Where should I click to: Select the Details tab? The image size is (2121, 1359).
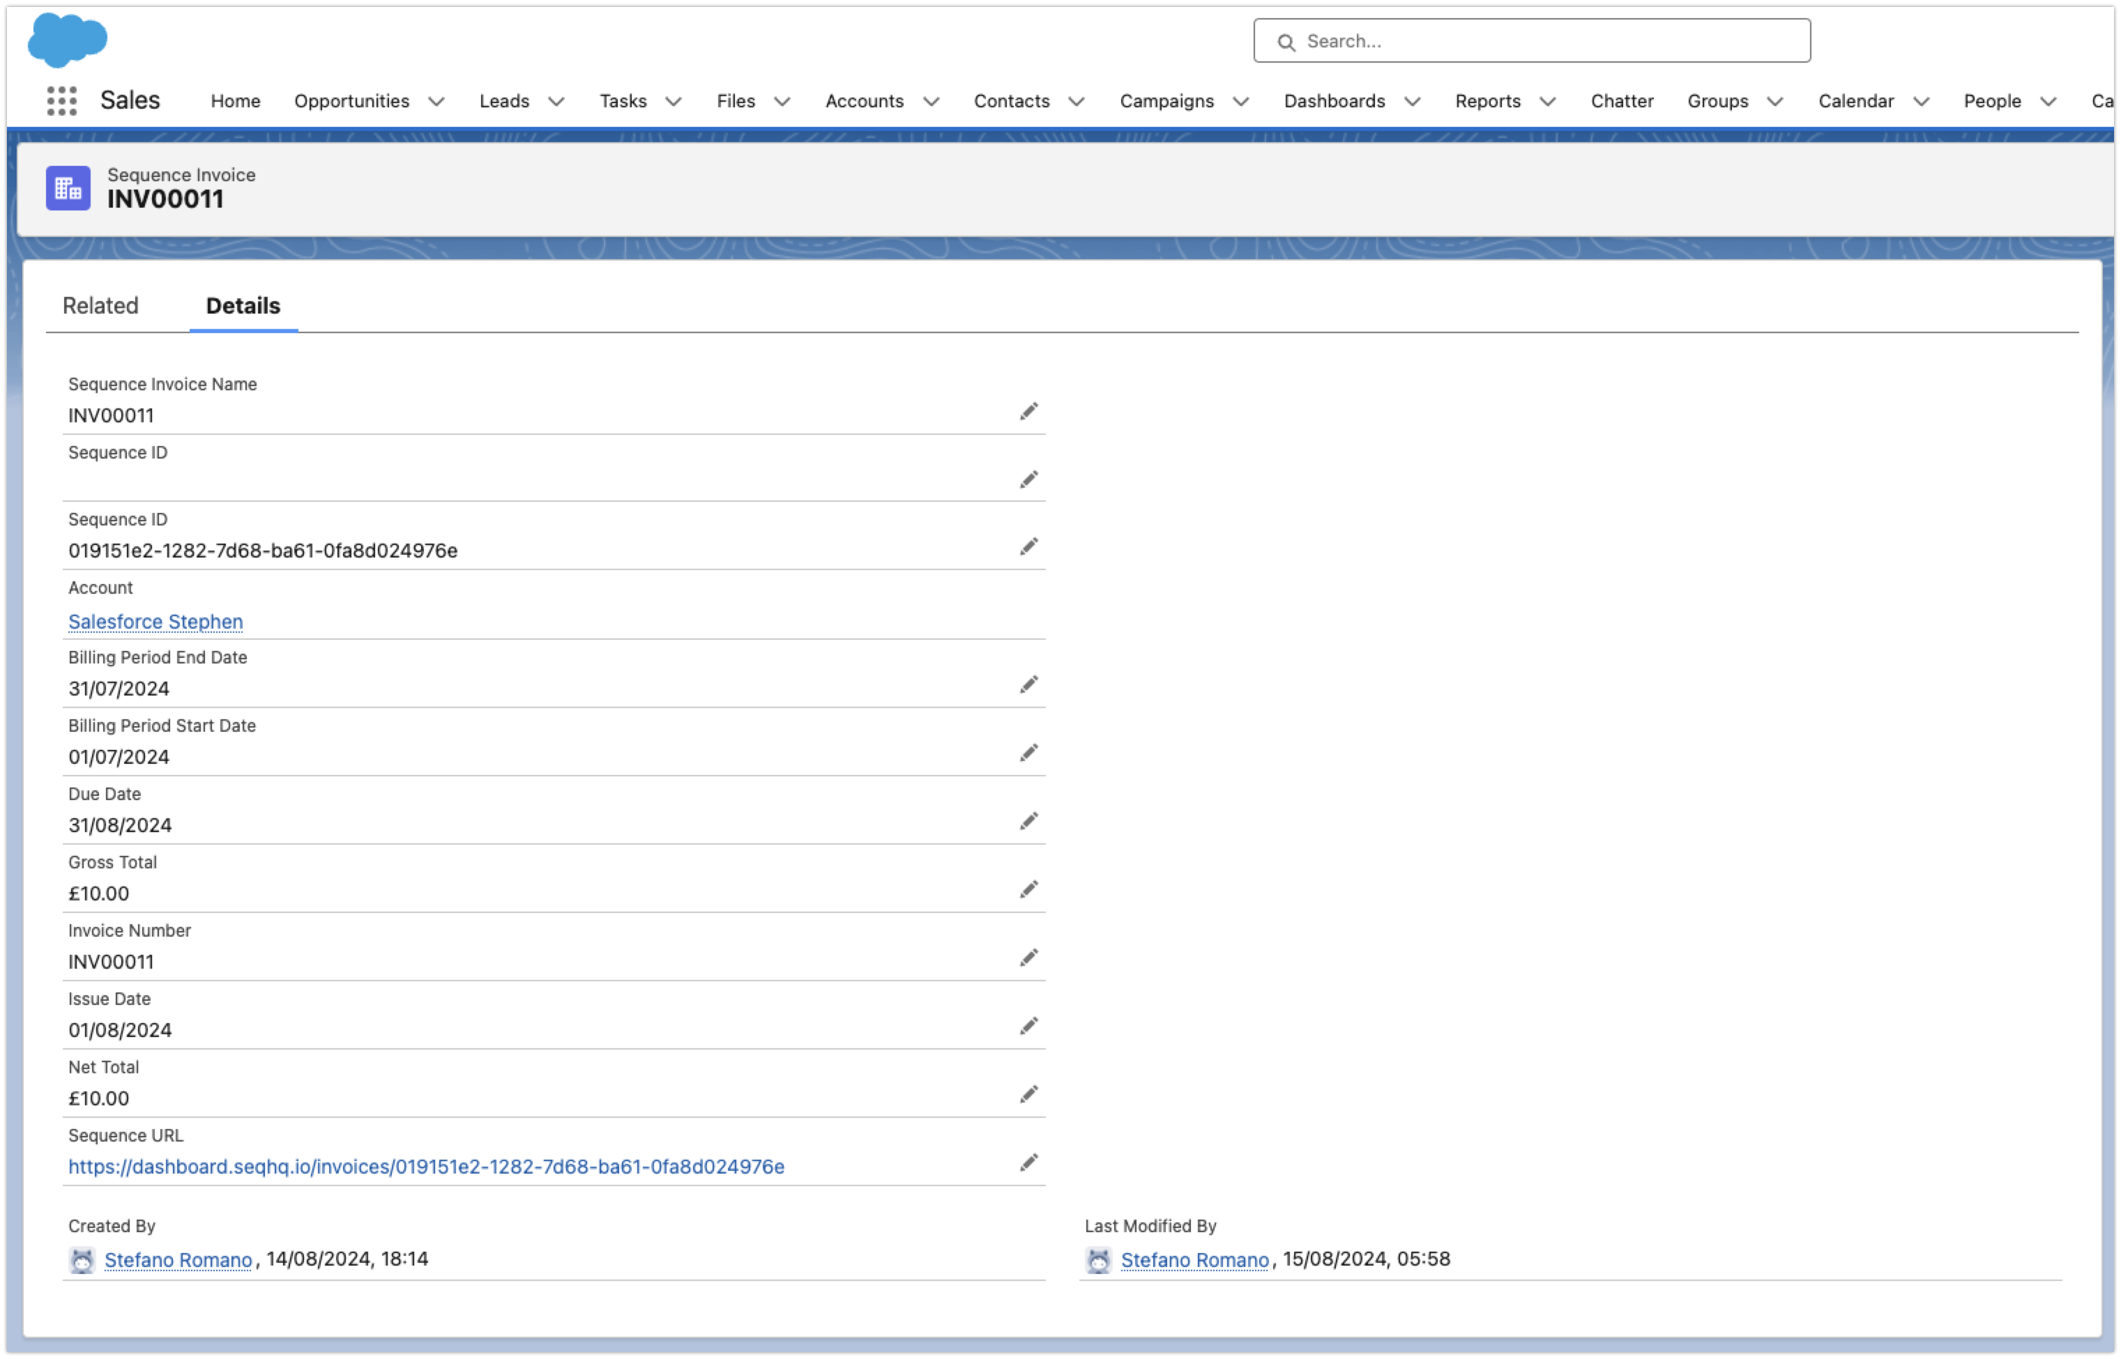(243, 305)
